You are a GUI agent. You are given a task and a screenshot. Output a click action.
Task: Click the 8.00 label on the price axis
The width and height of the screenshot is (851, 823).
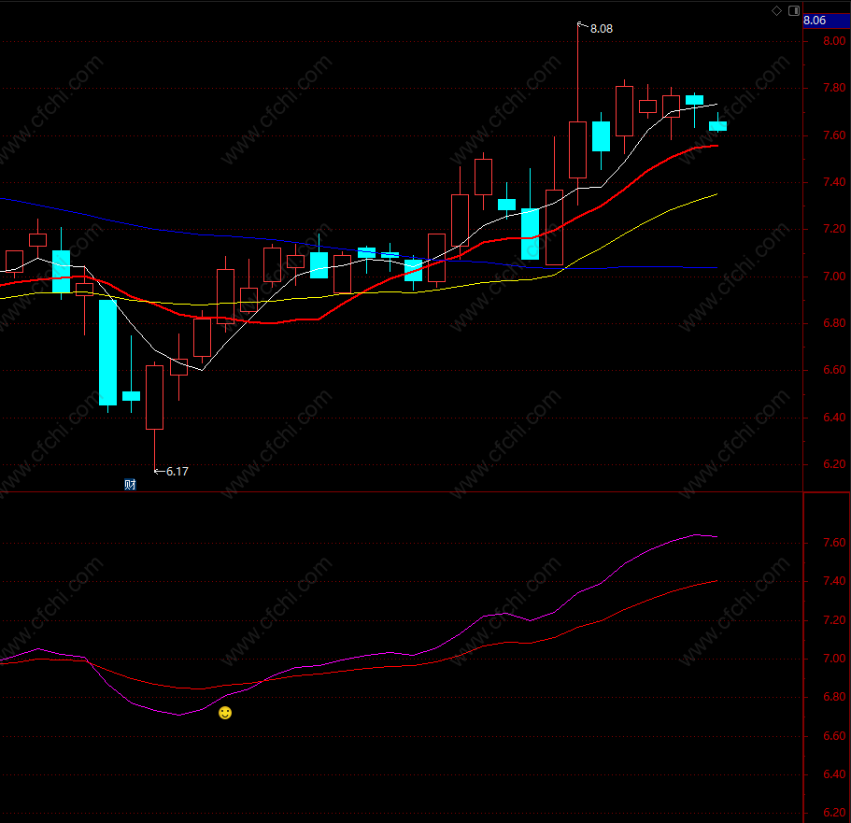pyautogui.click(x=834, y=41)
